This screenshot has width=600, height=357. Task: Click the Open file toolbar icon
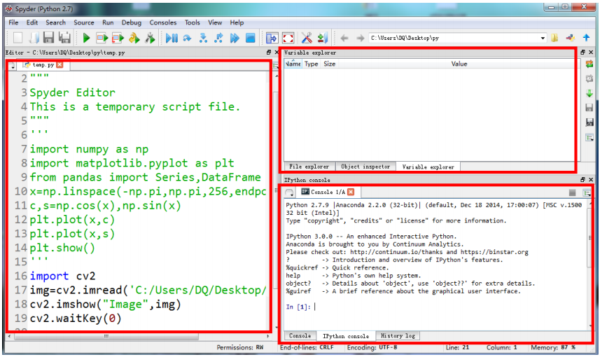tap(34, 38)
